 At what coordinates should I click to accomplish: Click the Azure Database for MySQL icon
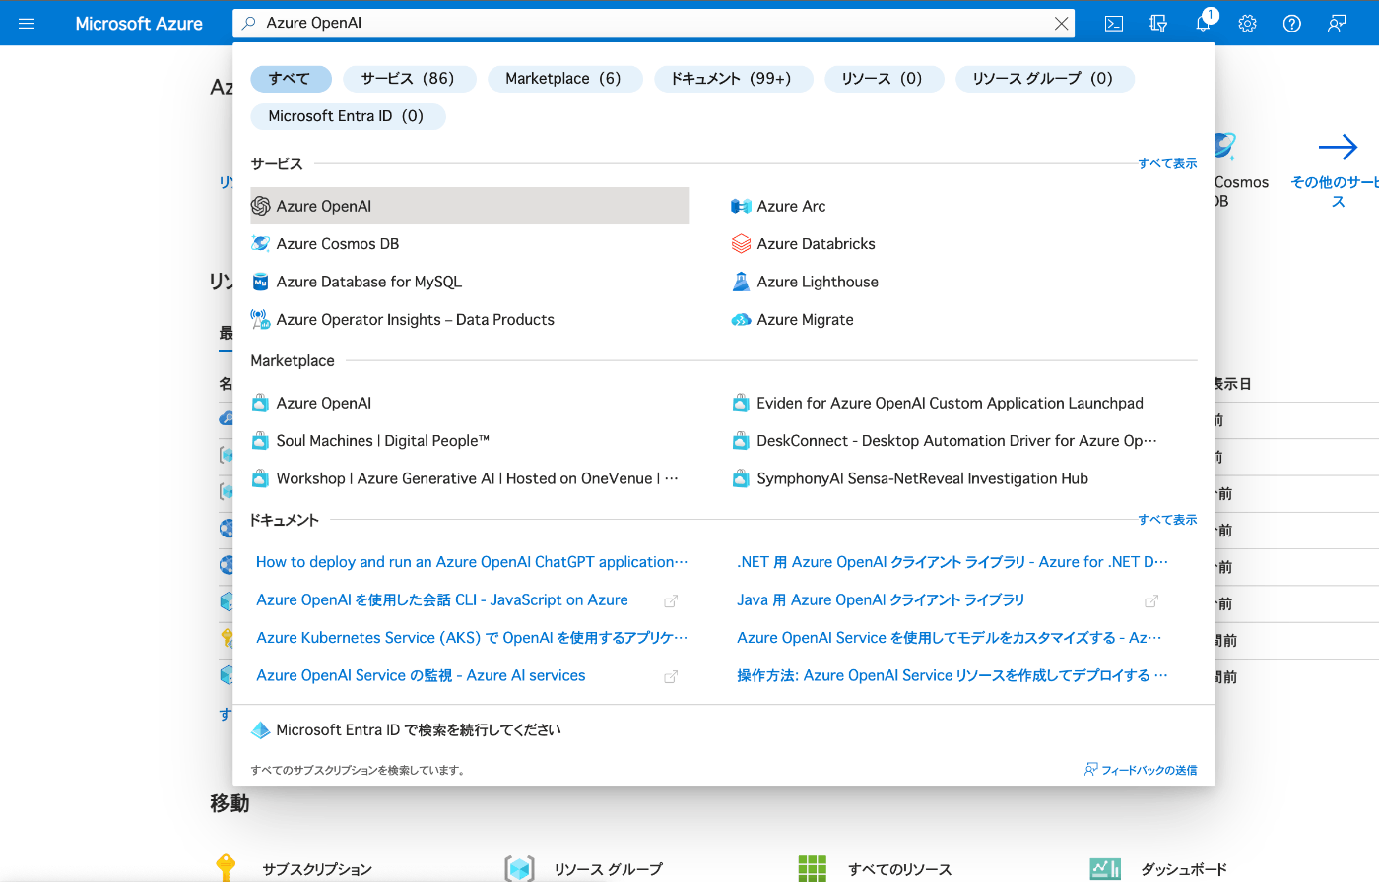tap(261, 282)
